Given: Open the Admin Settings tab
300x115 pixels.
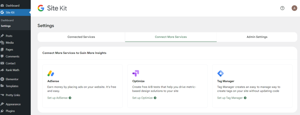Looking at the screenshot, I should [x=257, y=37].
